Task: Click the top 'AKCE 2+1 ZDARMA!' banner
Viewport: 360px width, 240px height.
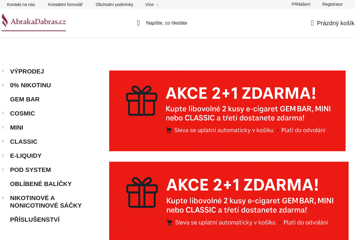Action: click(227, 111)
